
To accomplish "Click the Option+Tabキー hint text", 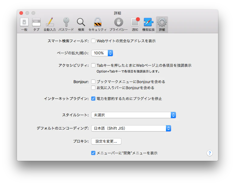I will tap(128, 71).
